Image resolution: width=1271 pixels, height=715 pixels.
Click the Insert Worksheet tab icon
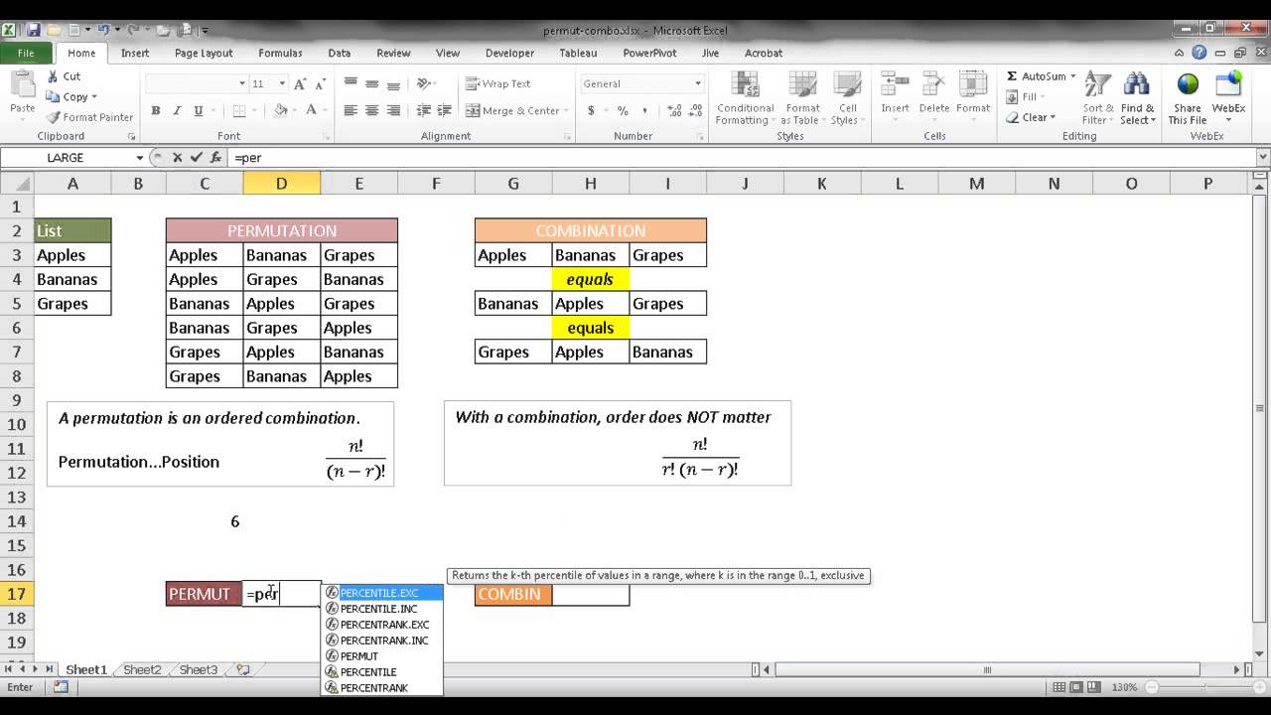pos(243,670)
